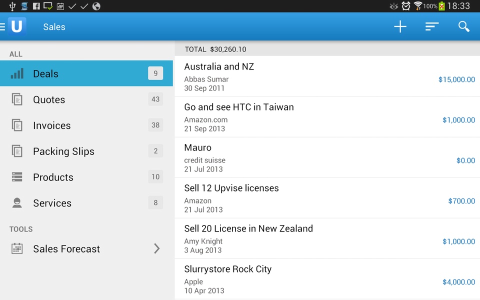This screenshot has height=300, width=480.
Task: Click the Amazon.com company name
Action: pos(205,119)
